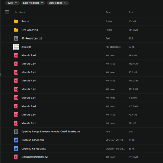Click the 29 KB size of ATS.pdf
This screenshot has width=163, height=163.
(132, 47)
